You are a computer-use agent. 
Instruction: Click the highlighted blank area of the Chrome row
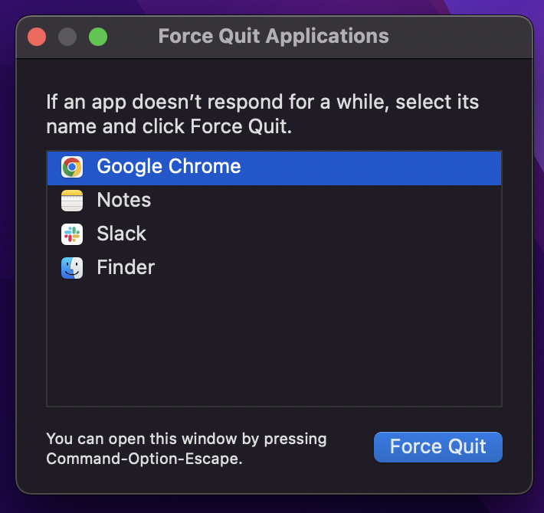click(368, 167)
